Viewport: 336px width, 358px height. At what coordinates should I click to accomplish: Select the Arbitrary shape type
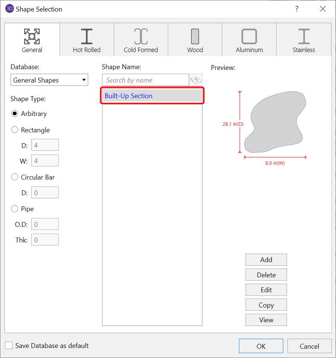14,113
